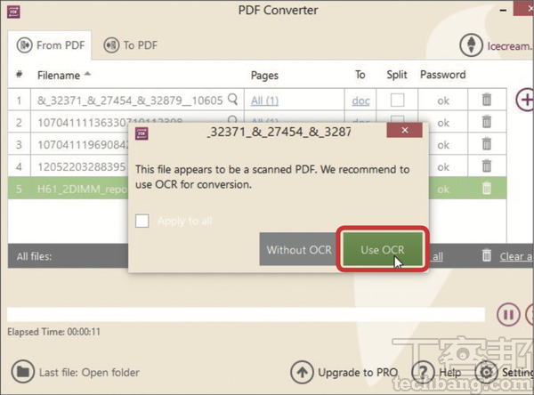Delete highlighted row 5 with trash icon

pos(487,188)
